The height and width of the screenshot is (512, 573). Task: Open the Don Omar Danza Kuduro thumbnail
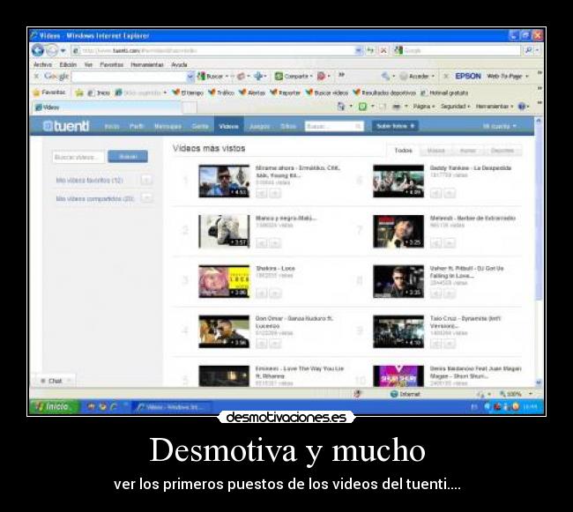pos(224,331)
